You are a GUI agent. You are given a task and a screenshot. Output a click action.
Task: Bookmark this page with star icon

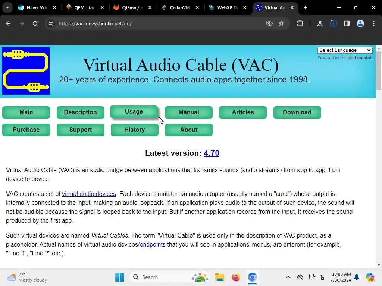point(281,23)
